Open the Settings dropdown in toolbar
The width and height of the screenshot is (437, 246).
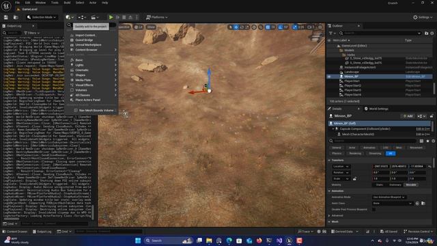[423, 17]
